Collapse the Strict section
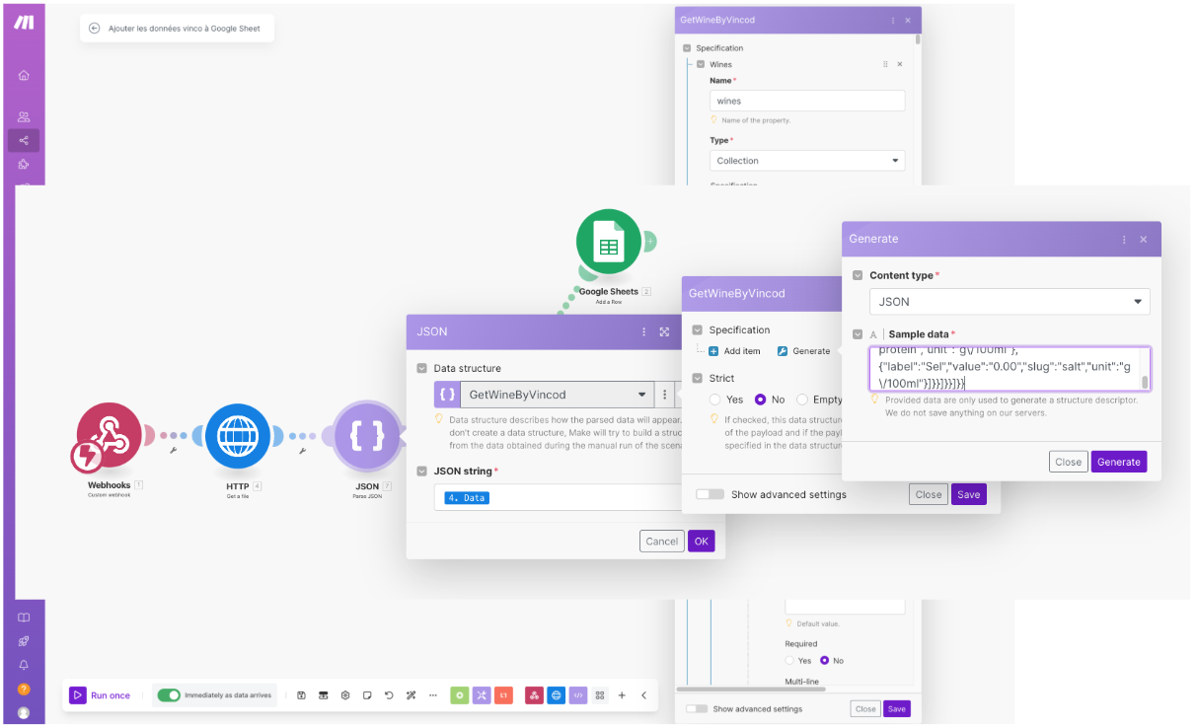The width and height of the screenshot is (1198, 728). tap(698, 378)
